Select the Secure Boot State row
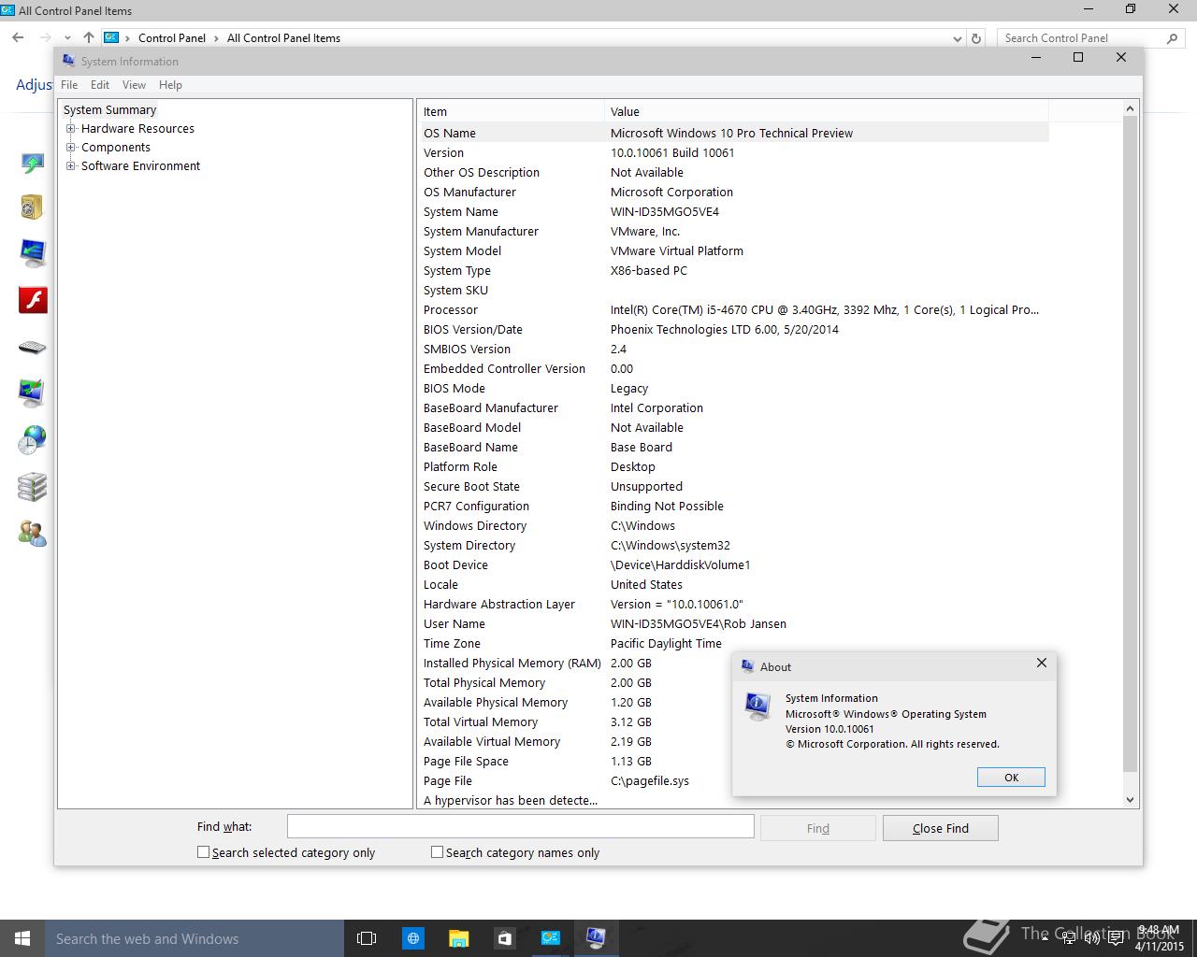The image size is (1197, 957). pyautogui.click(x=733, y=486)
